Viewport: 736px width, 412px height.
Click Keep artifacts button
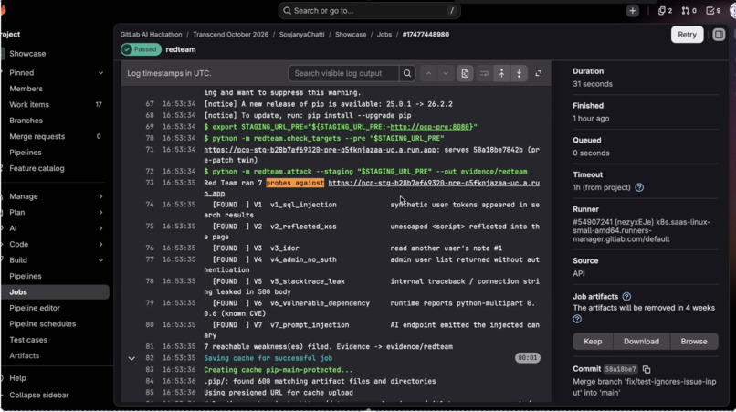pos(593,342)
